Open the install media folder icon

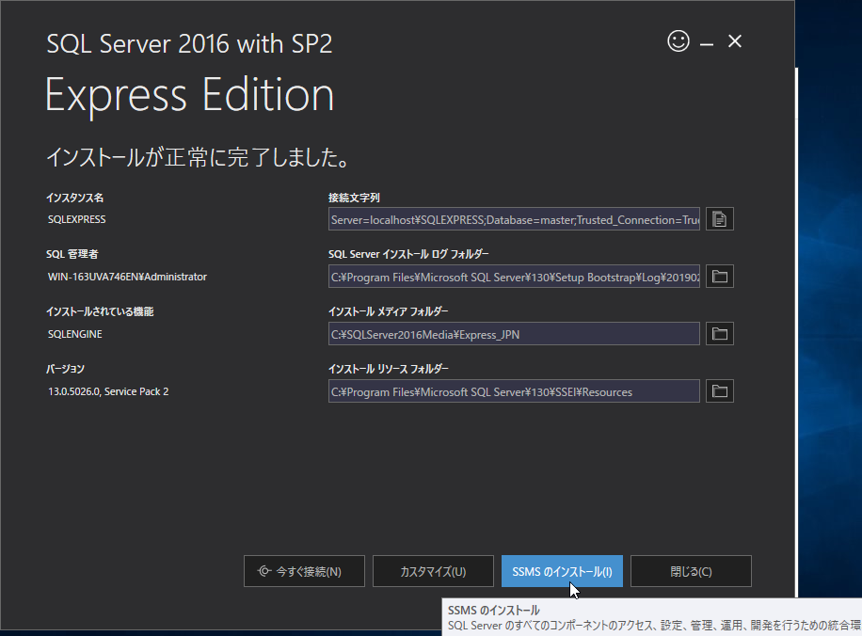(x=720, y=334)
